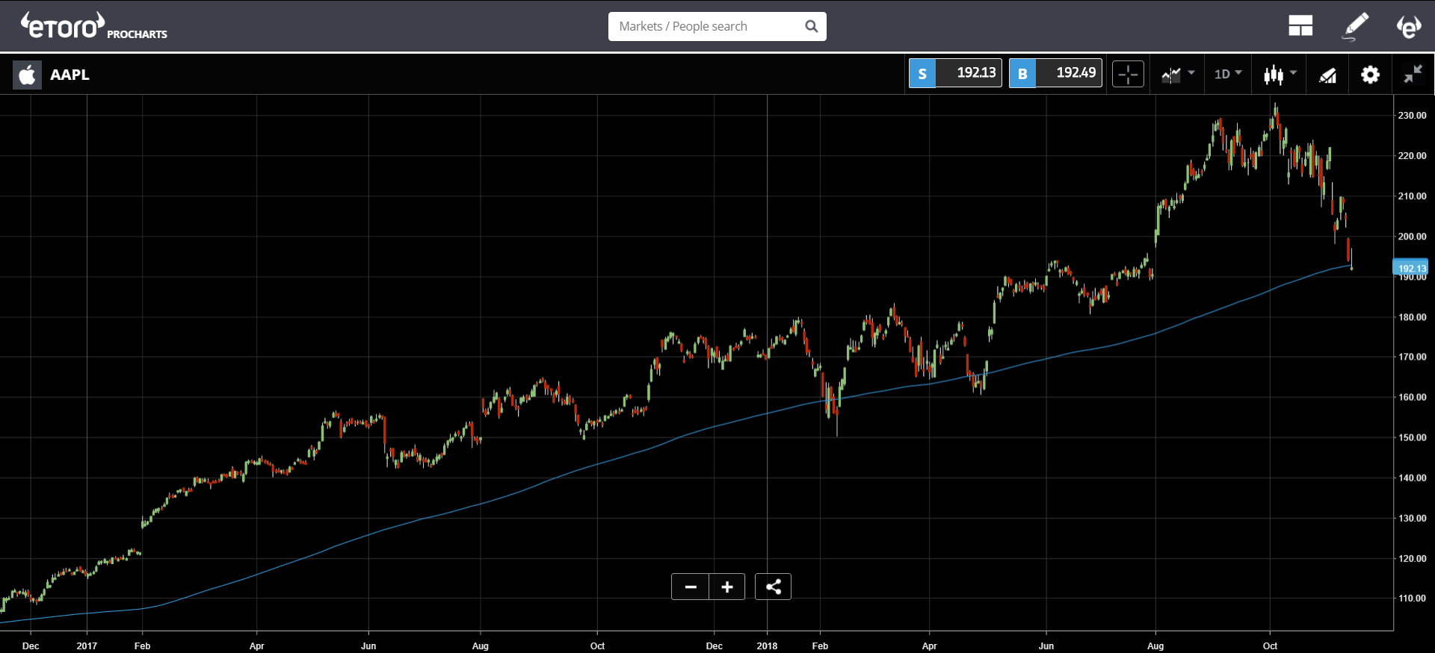Expand the compare/studies dropdown
The height and width of the screenshot is (653, 1435).
coord(1178,74)
